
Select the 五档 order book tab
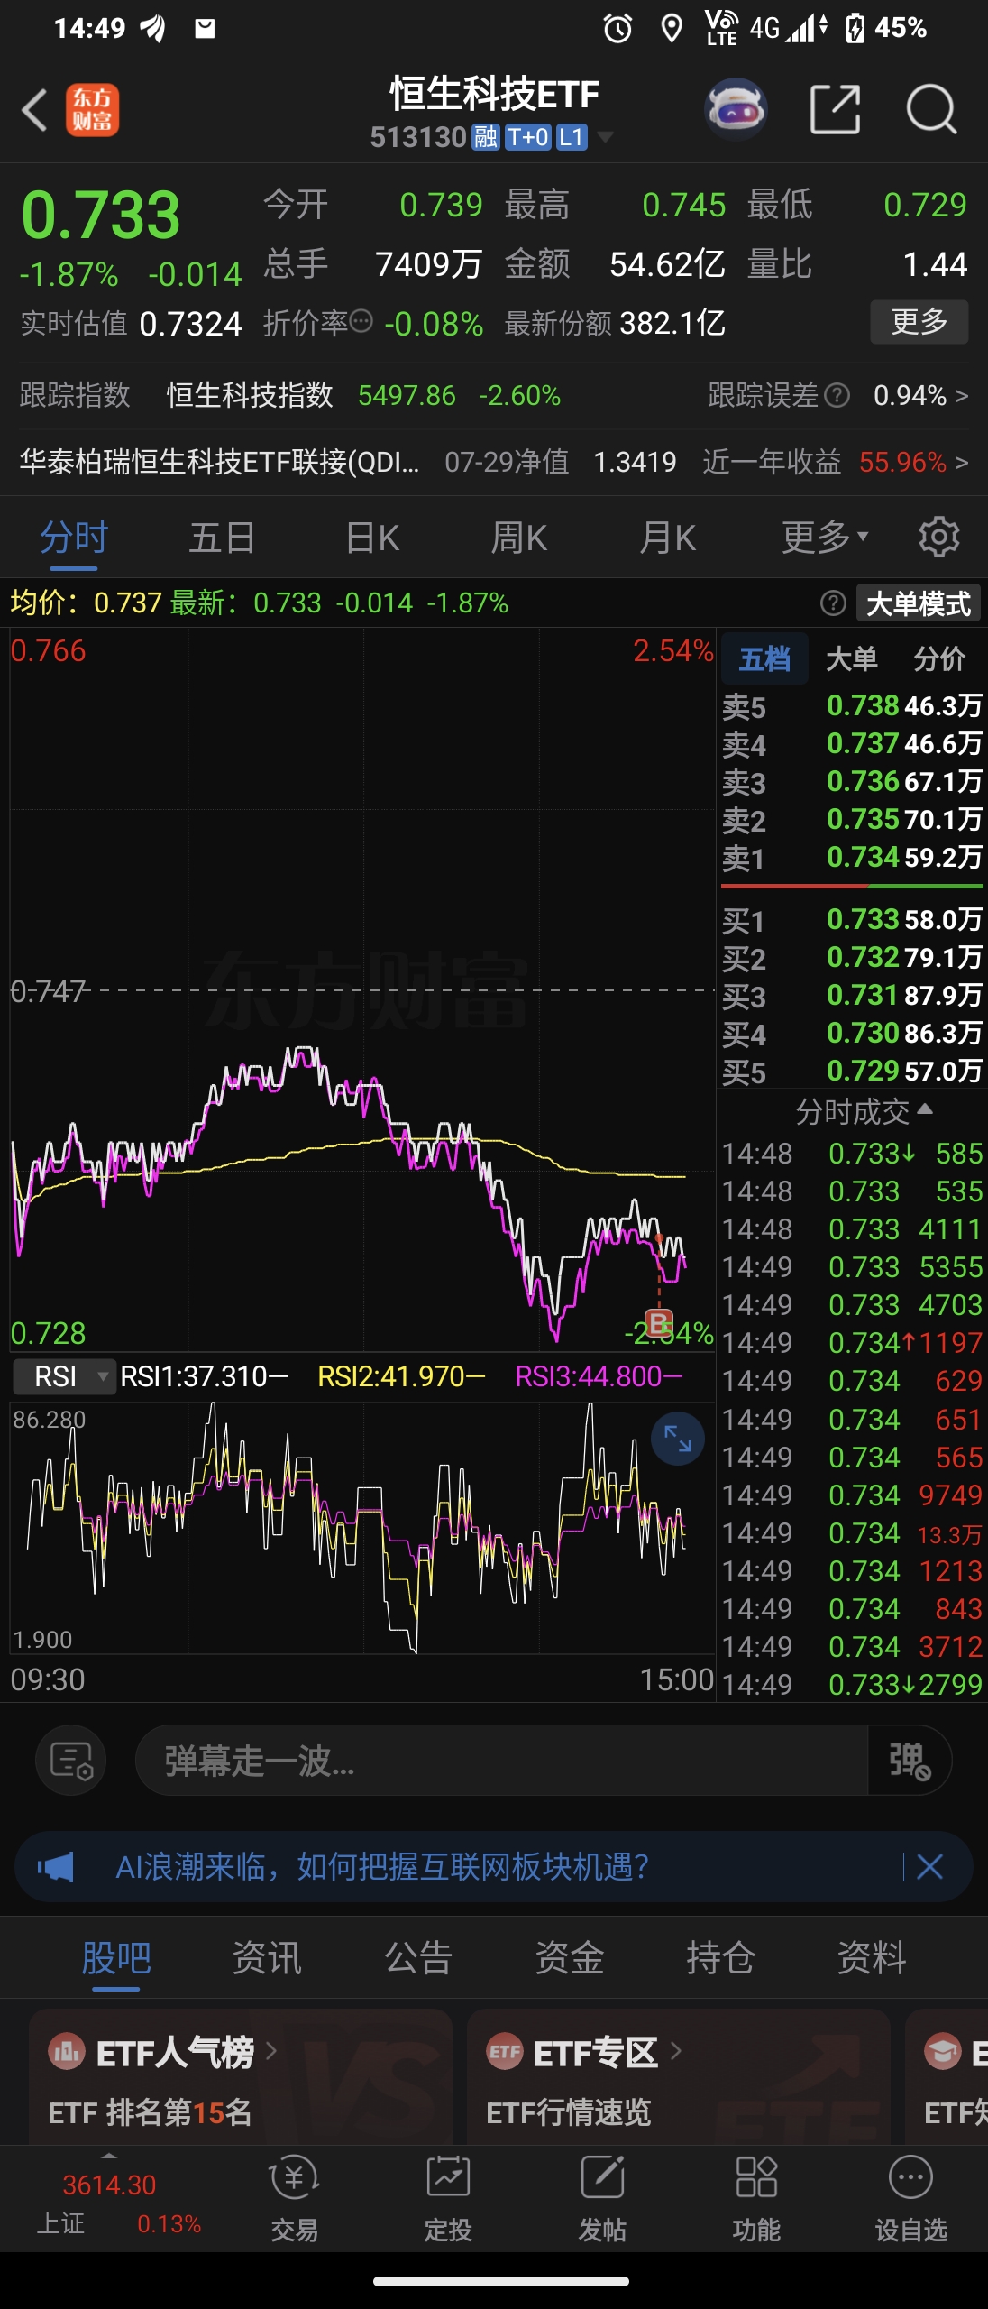(x=764, y=658)
